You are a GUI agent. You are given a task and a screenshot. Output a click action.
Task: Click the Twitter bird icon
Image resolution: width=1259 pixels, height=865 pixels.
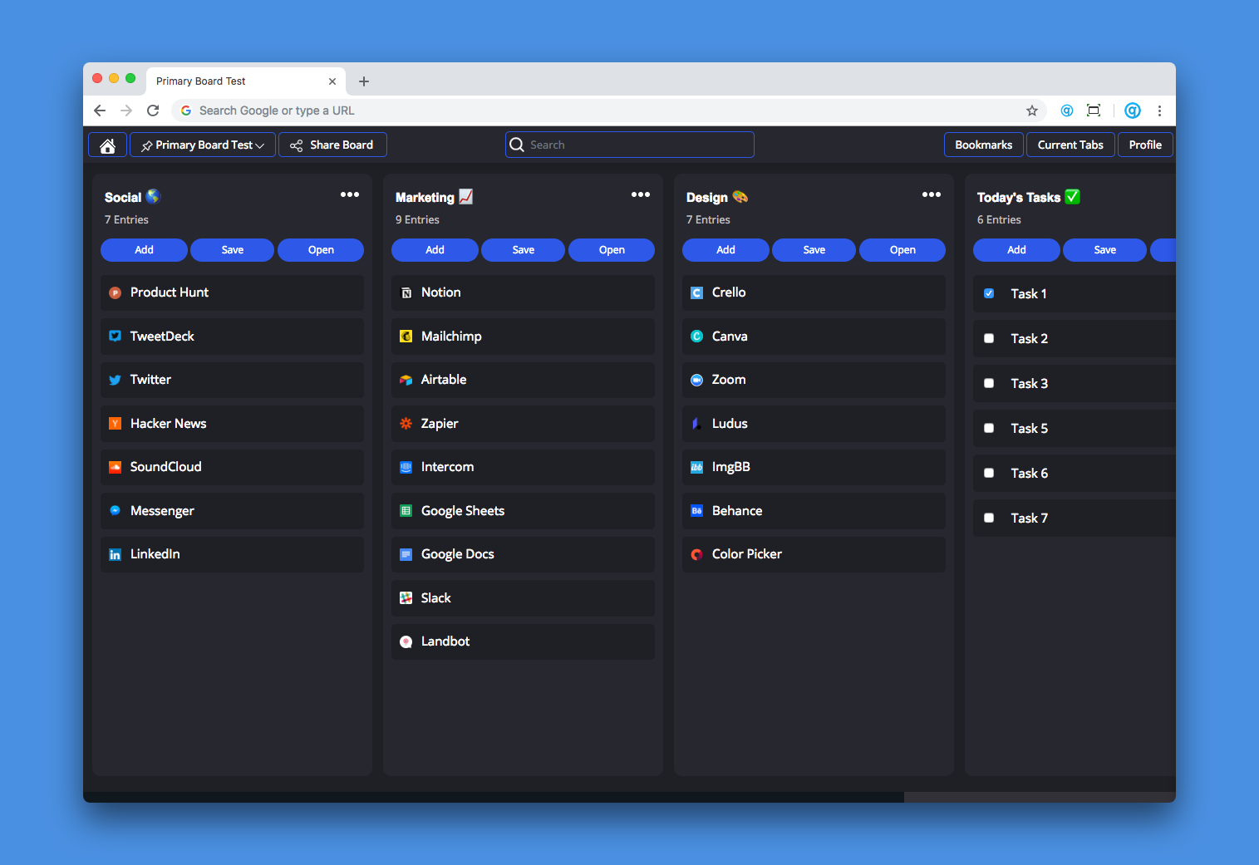(x=116, y=380)
